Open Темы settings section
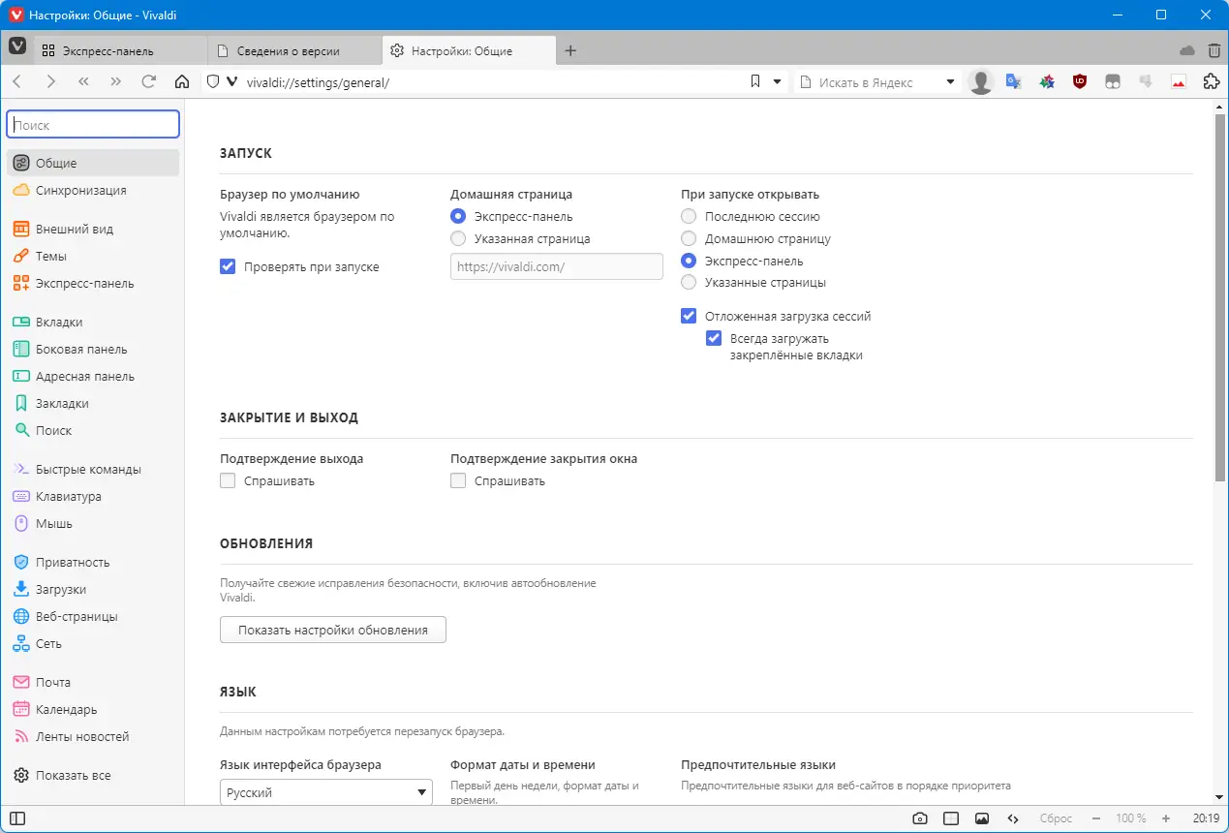The image size is (1229, 833). point(93,257)
